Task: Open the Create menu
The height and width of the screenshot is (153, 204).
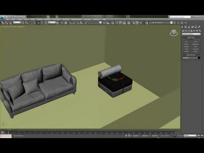Action: click(32, 20)
